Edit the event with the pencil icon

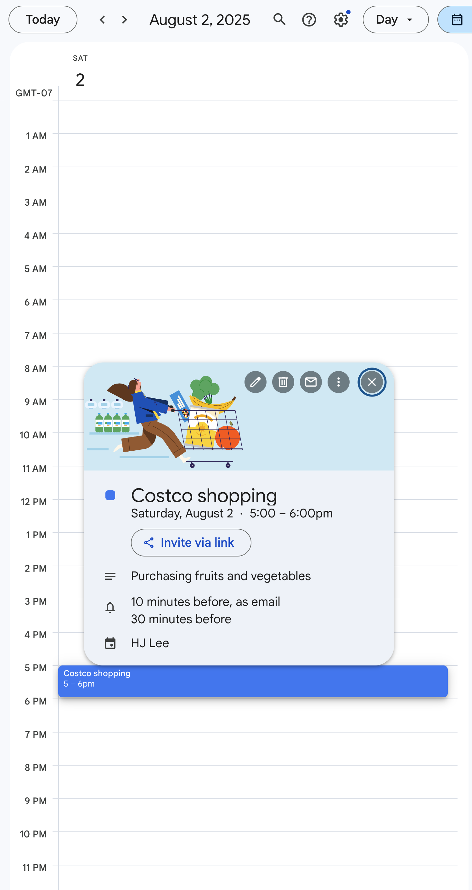[x=255, y=382]
